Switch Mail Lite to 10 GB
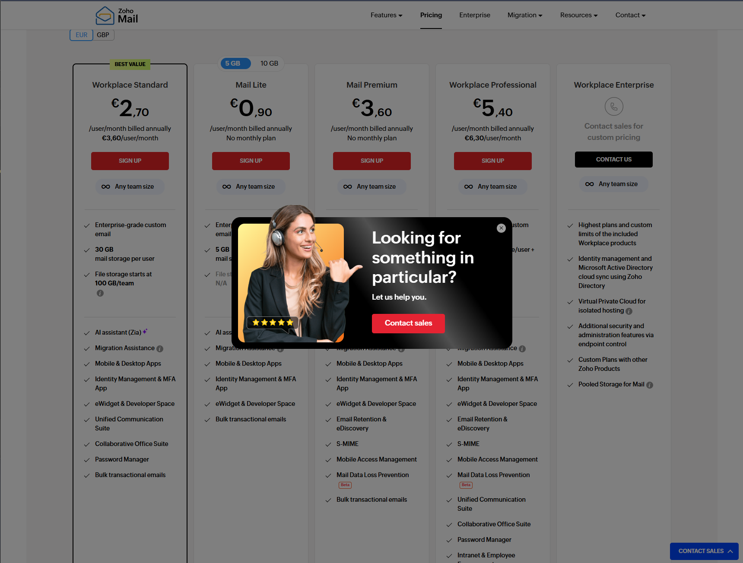This screenshot has width=743, height=563. (x=269, y=63)
